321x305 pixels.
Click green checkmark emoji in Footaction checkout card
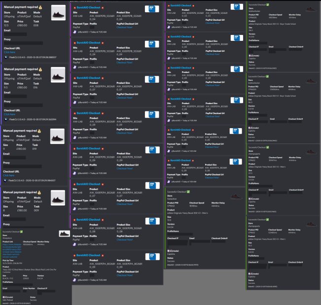coord(188,192)
